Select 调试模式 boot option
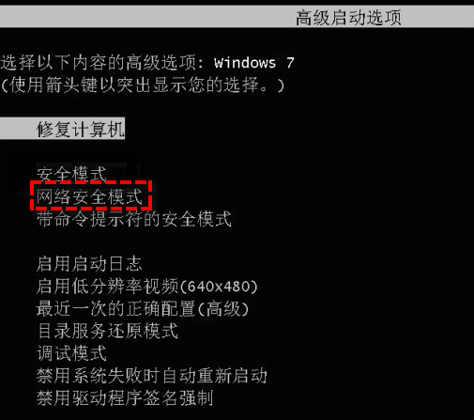The image size is (474, 420). 72,353
